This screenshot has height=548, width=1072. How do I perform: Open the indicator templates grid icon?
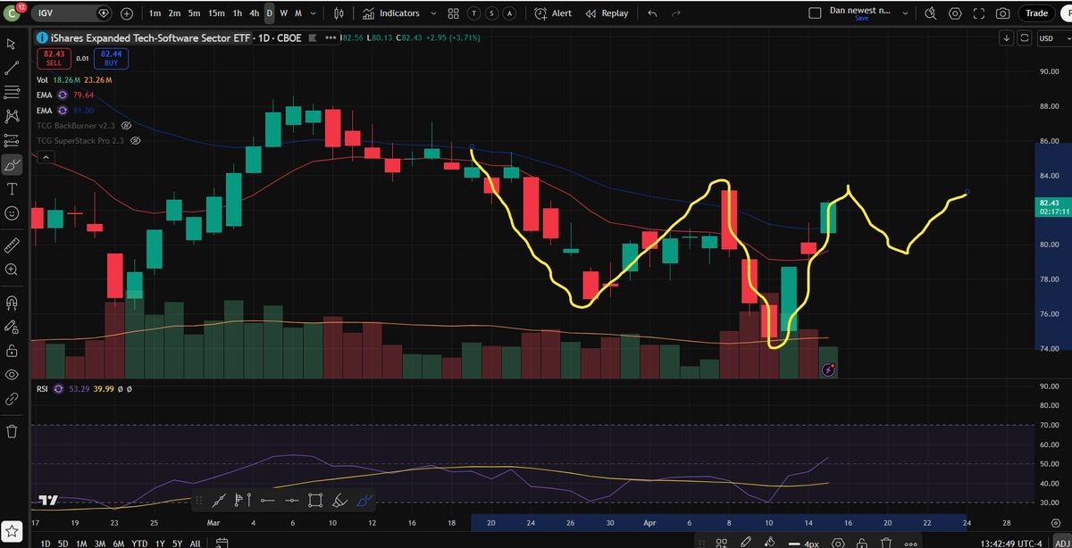click(x=454, y=13)
